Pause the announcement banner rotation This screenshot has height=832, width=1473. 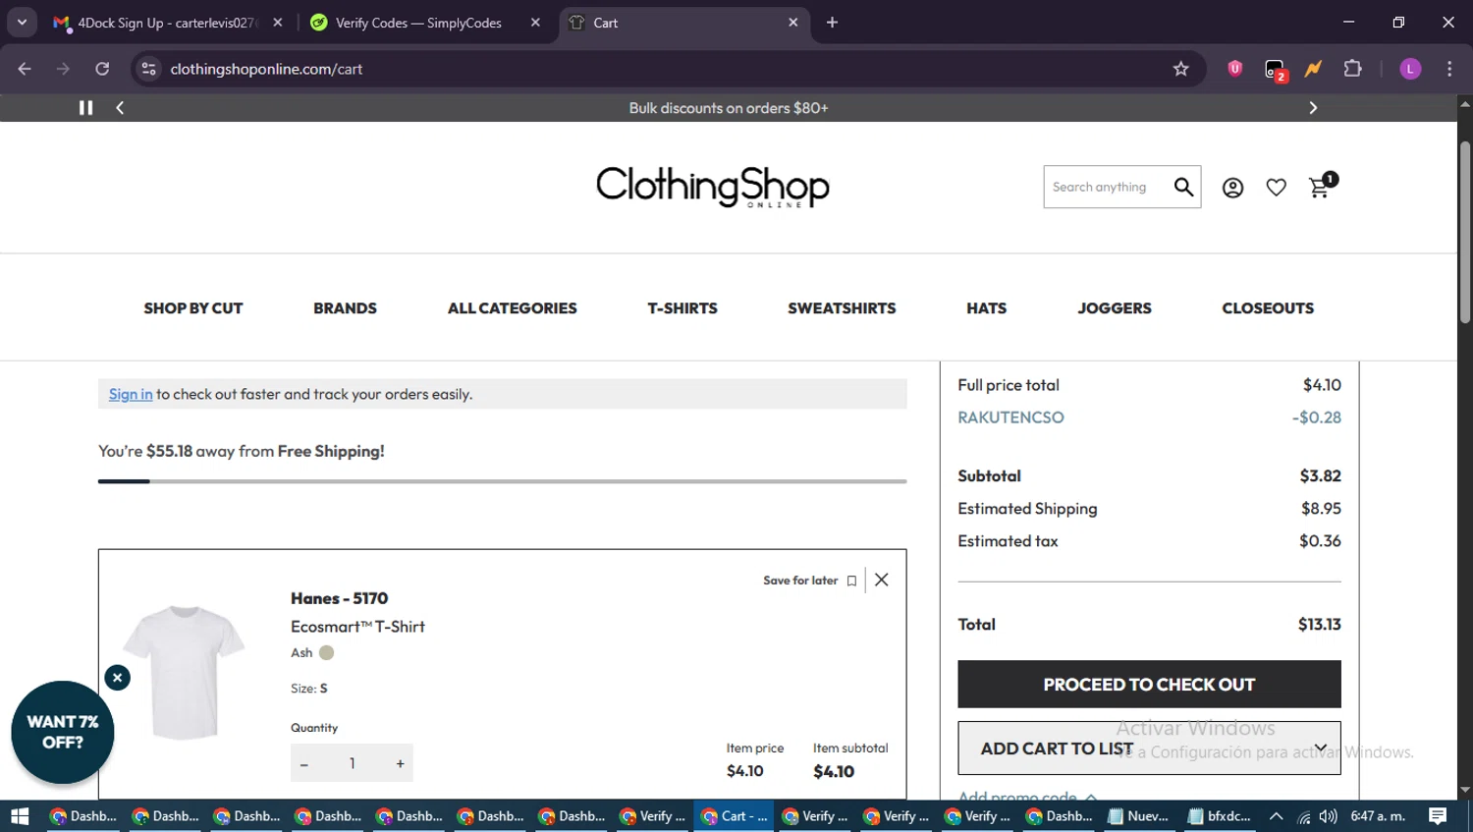click(x=86, y=108)
